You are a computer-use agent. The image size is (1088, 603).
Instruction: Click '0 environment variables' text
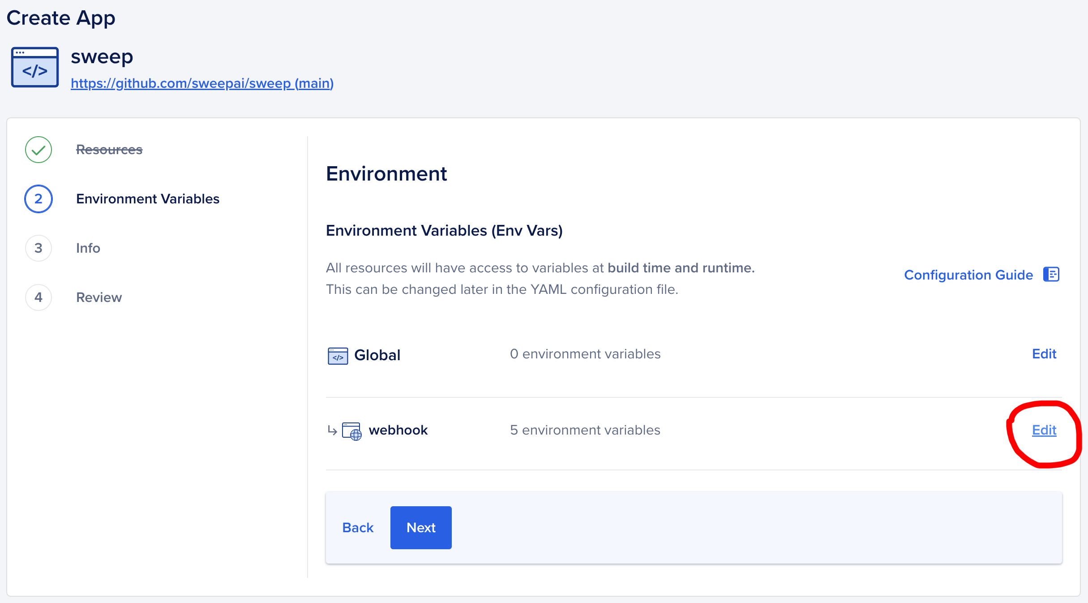585,354
